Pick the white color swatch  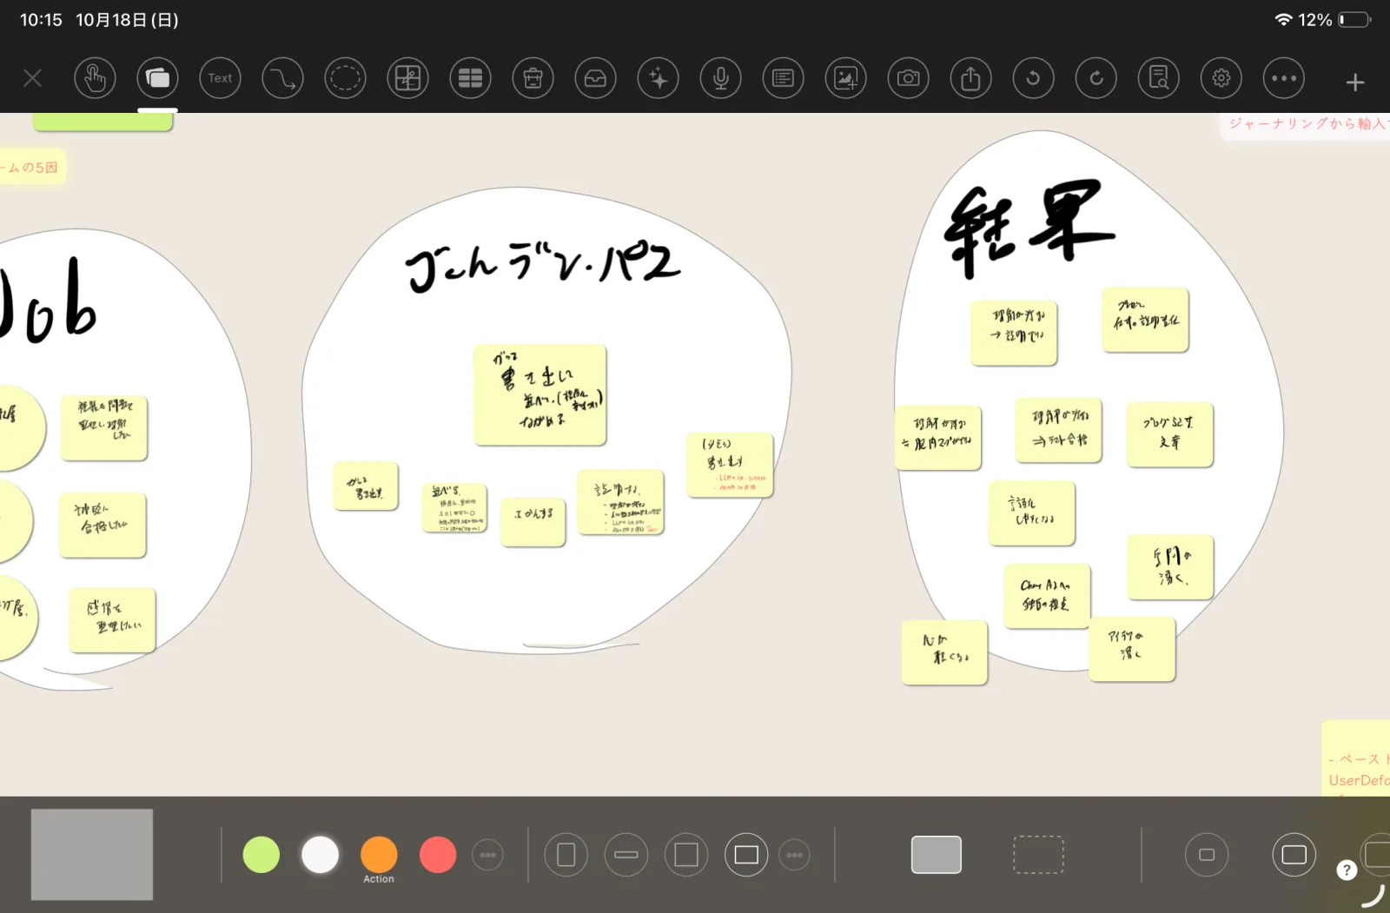click(x=320, y=855)
